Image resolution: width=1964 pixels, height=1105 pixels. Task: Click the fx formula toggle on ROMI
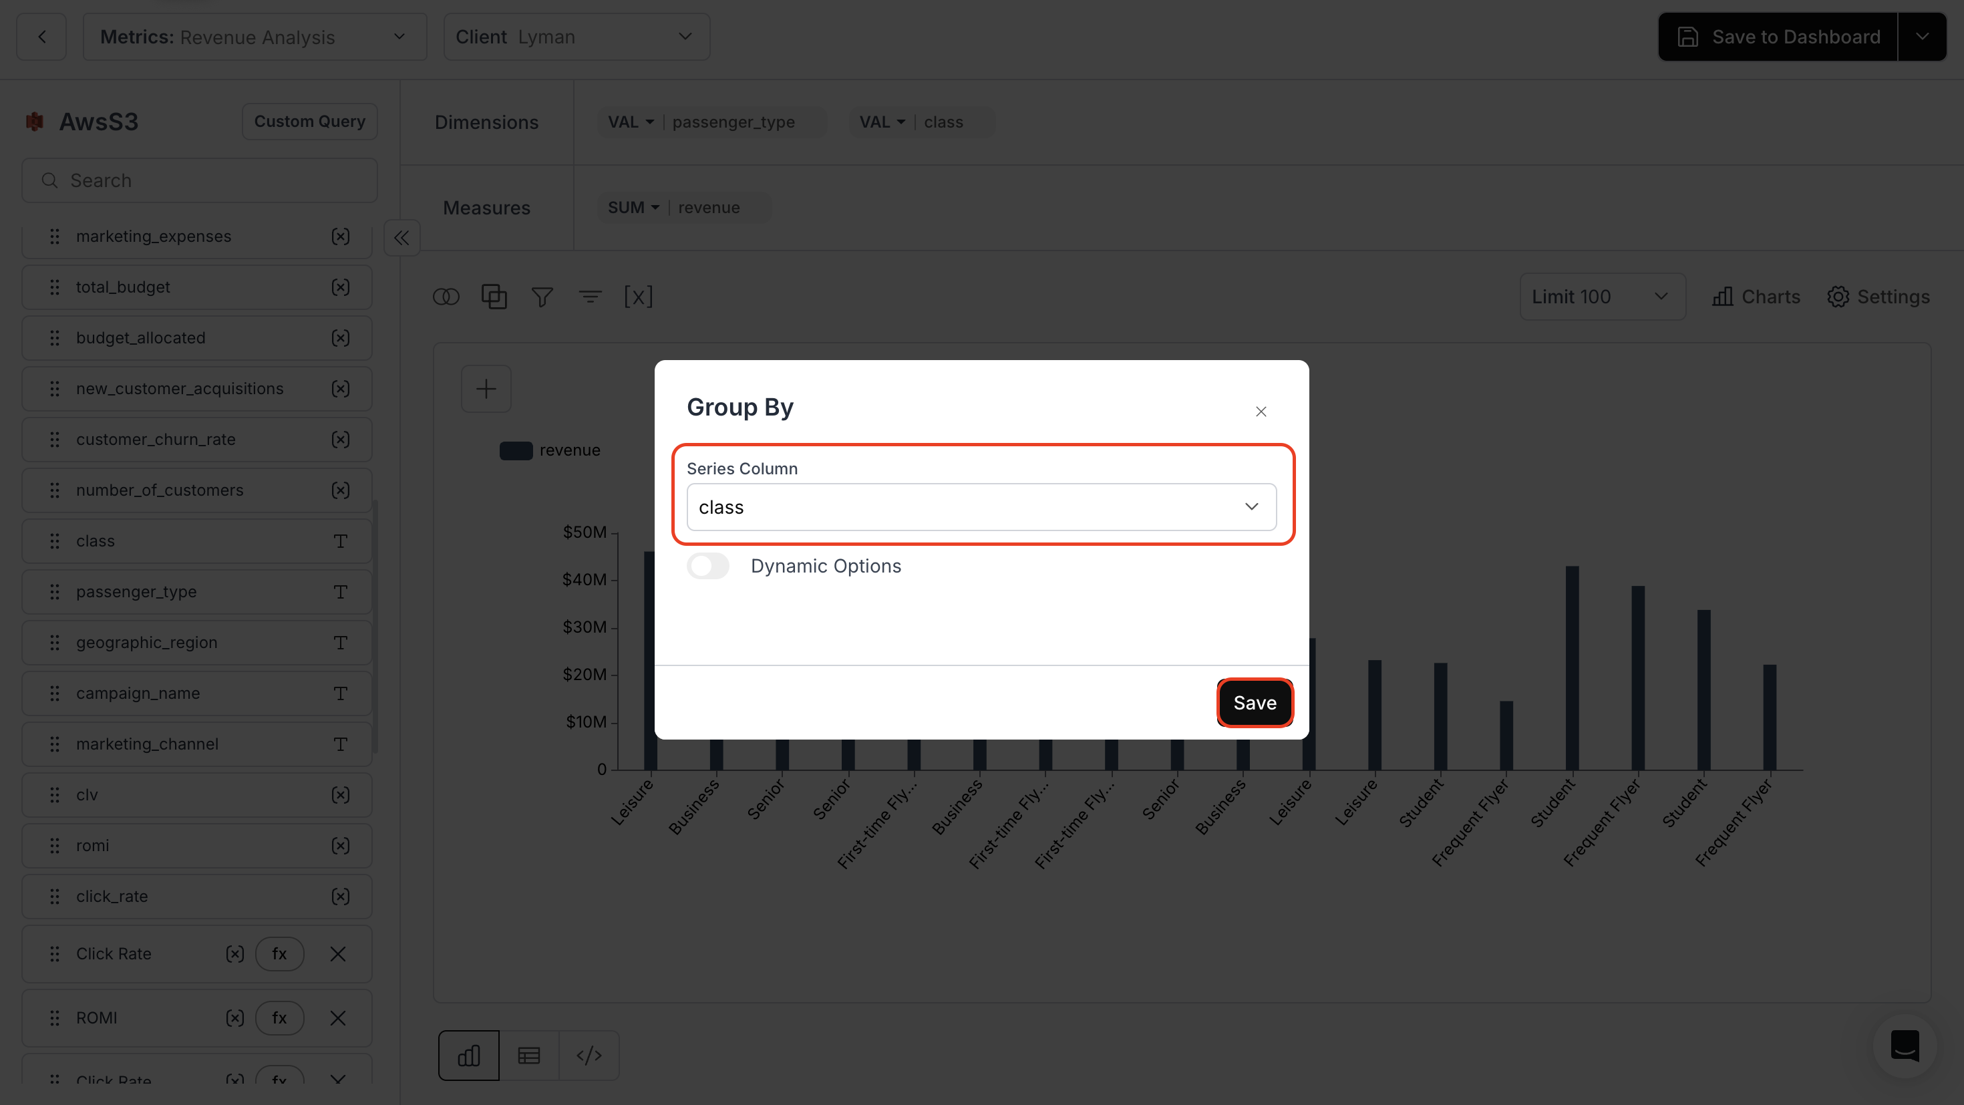tap(280, 1017)
